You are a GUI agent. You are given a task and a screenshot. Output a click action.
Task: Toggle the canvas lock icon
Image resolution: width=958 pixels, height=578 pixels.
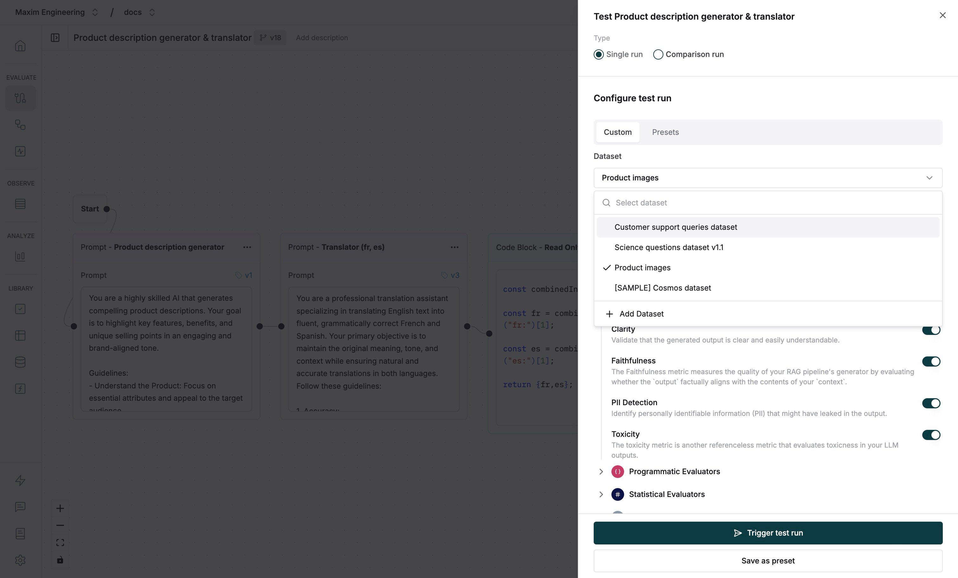point(60,560)
